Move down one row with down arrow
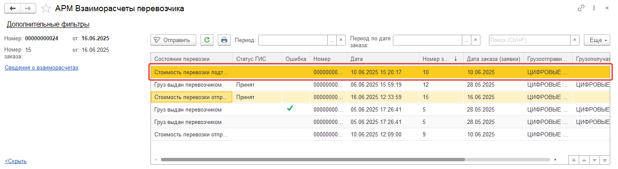The image size is (618, 169). 594,160
